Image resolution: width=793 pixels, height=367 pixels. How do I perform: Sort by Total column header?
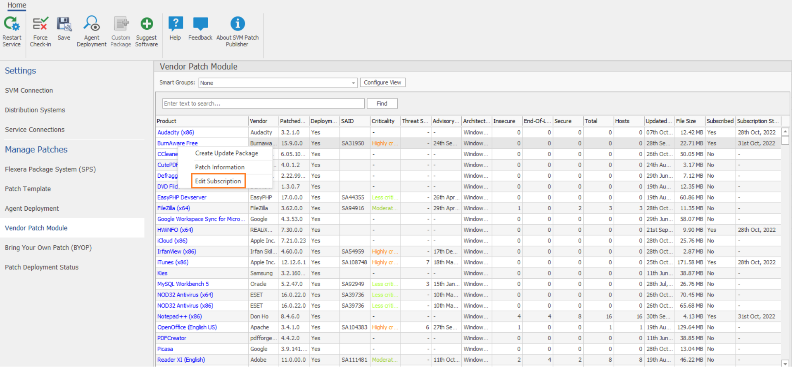[x=598, y=121]
